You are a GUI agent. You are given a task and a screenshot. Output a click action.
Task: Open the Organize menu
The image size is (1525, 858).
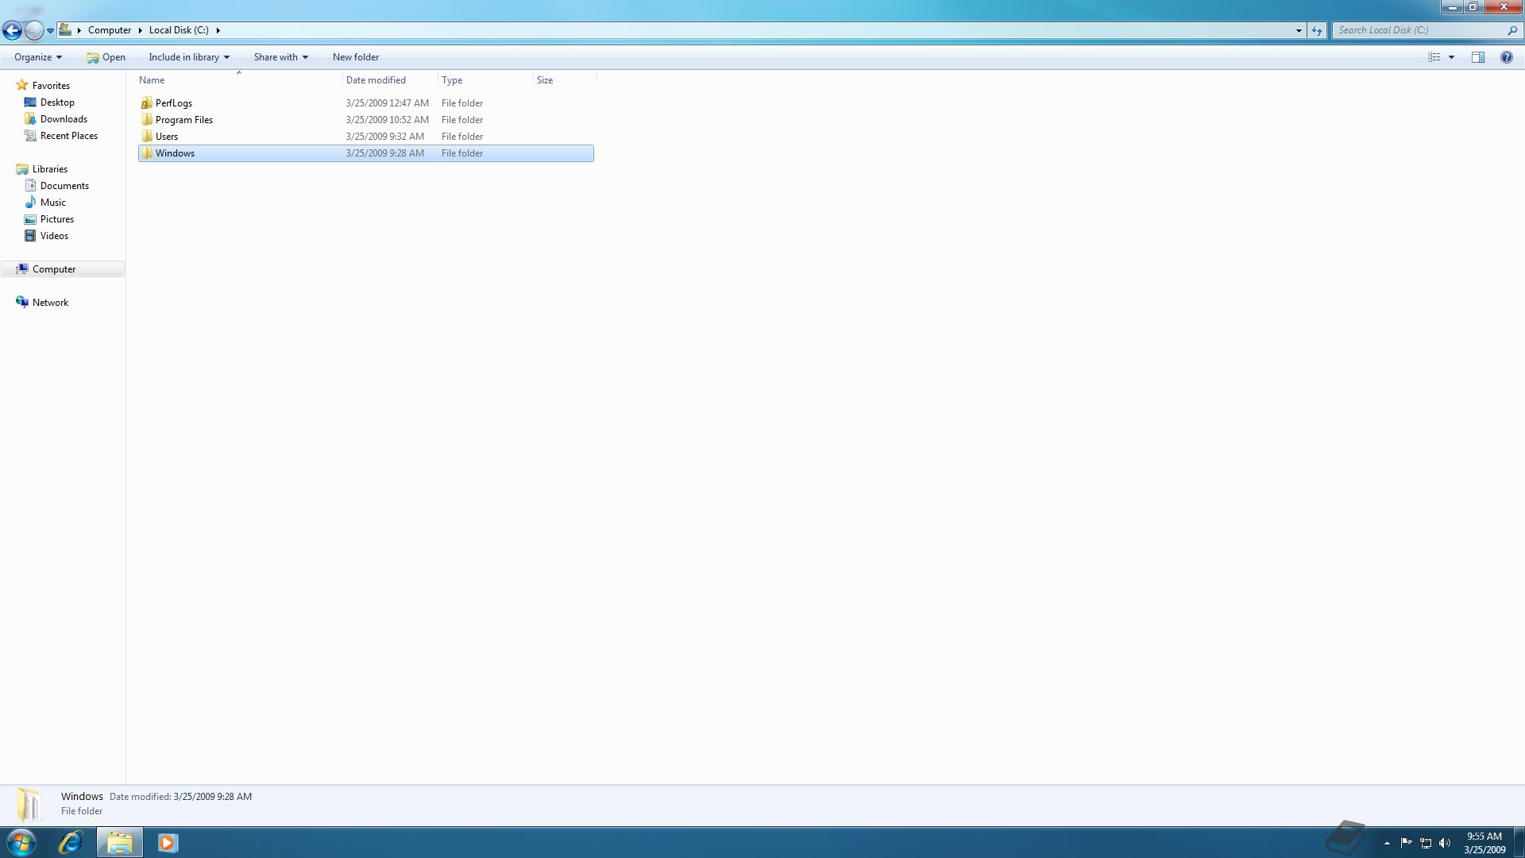pos(38,57)
